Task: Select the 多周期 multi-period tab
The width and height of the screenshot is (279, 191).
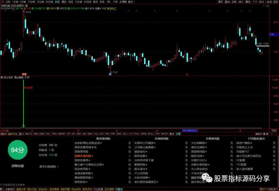Action: [123, 2]
